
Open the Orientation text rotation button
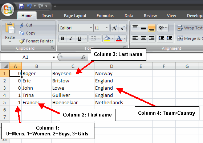tap(163, 28)
